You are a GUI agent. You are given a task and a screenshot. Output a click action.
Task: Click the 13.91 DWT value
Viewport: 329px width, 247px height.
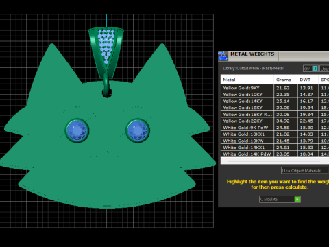pos(306,88)
